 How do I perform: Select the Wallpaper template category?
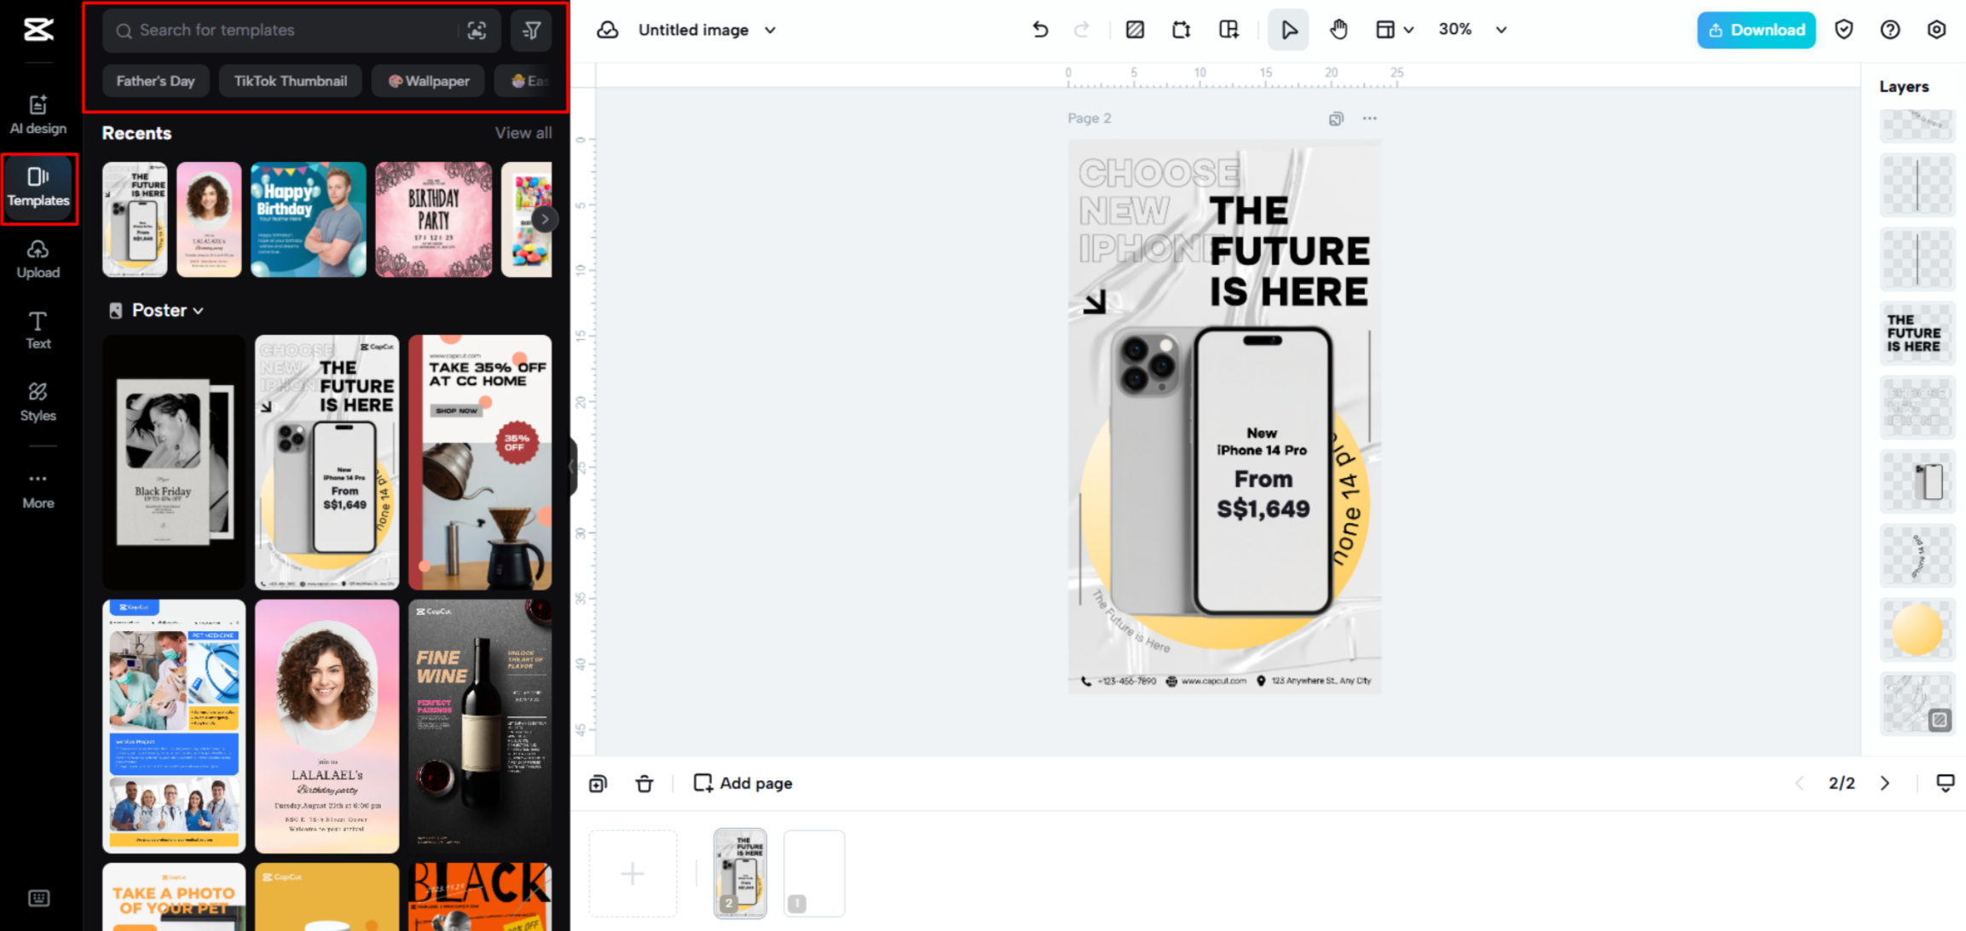click(428, 80)
